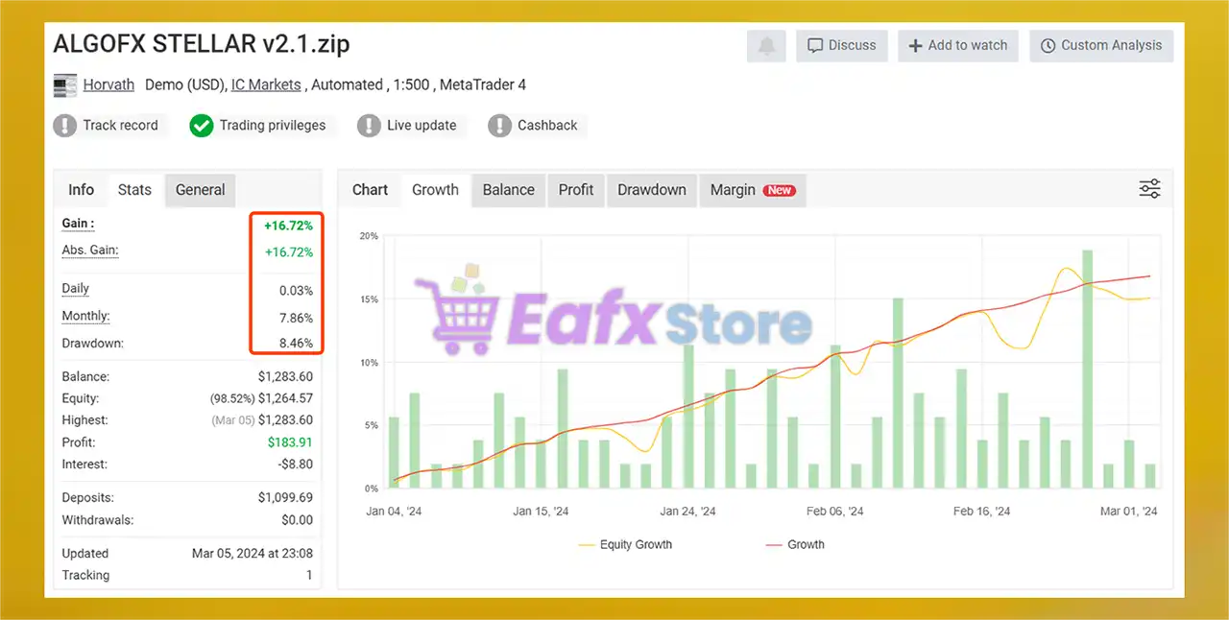Select the Chart tab
The width and height of the screenshot is (1229, 620).
point(370,190)
